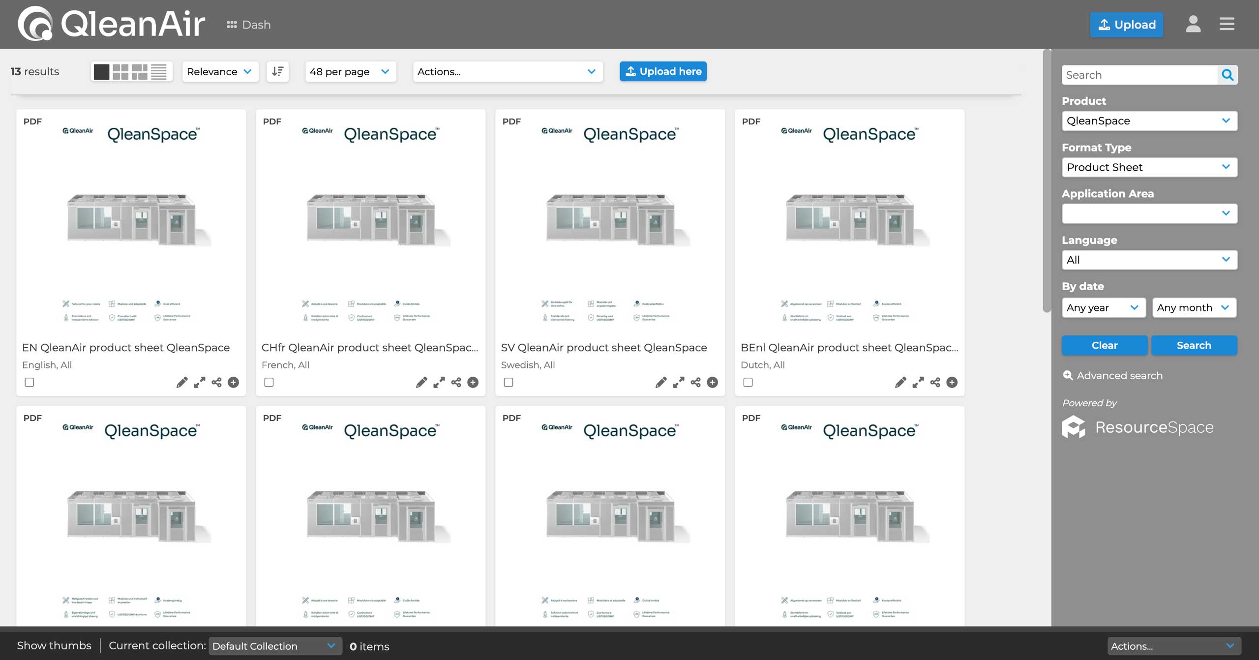Preview fullscreen EN QleanSpace product sheet
Viewport: 1259px width, 660px height.
tap(199, 382)
